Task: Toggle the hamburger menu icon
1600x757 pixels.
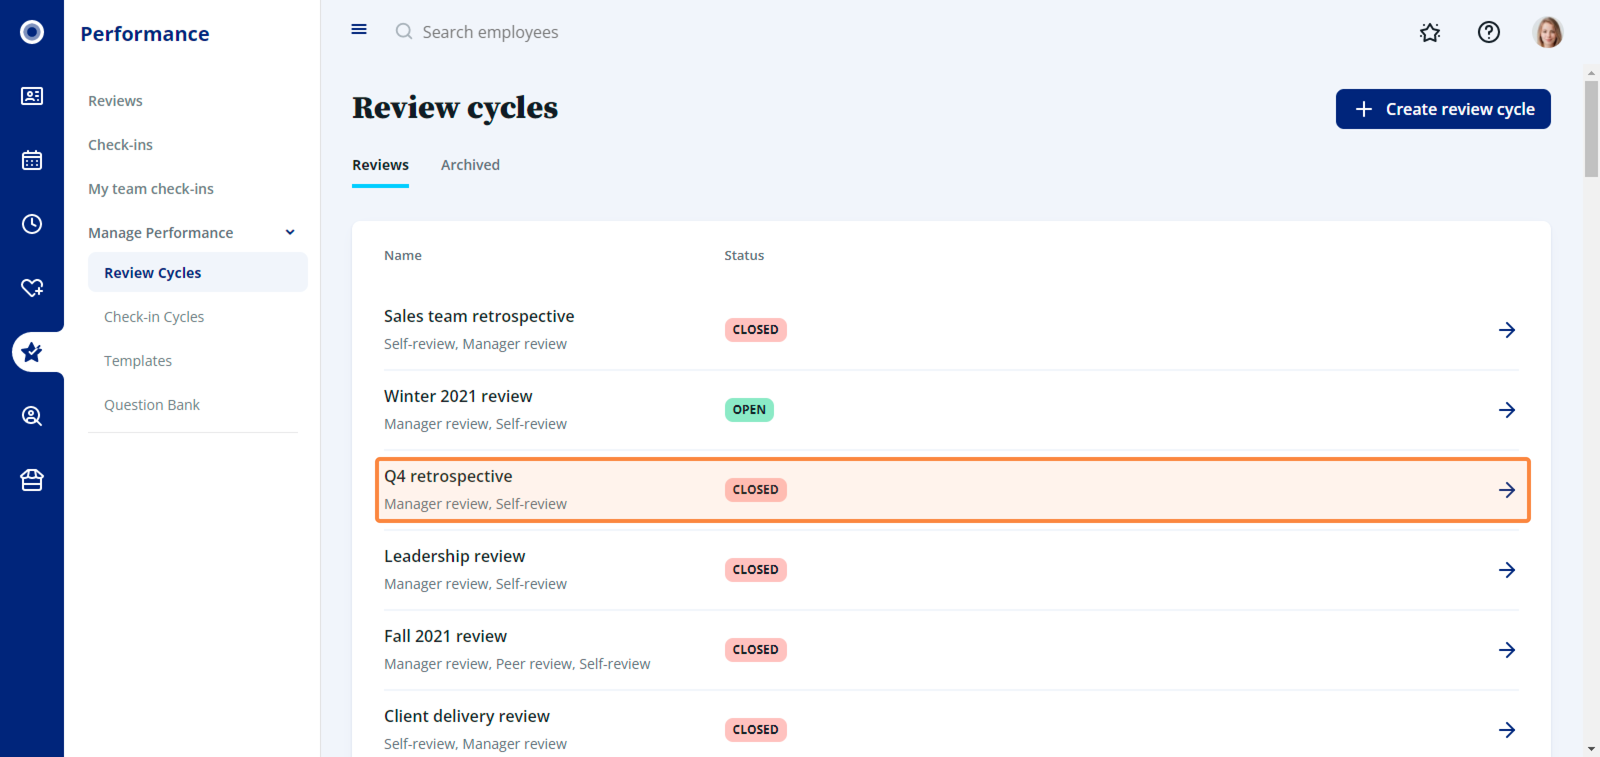Action: tap(359, 29)
